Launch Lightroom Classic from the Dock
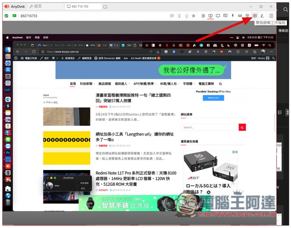 coord(8,90)
